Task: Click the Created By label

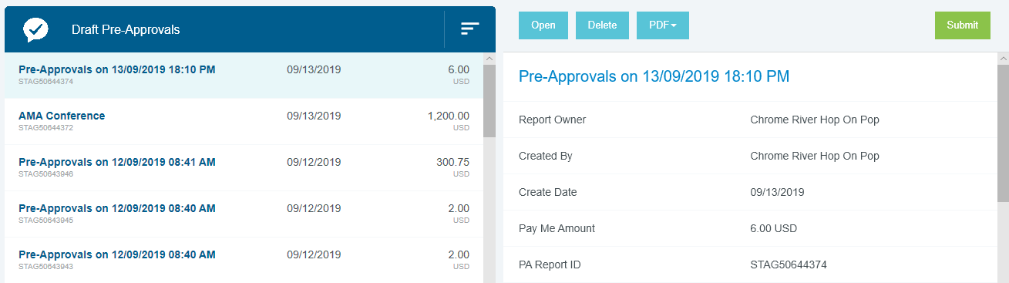Action: coord(545,156)
